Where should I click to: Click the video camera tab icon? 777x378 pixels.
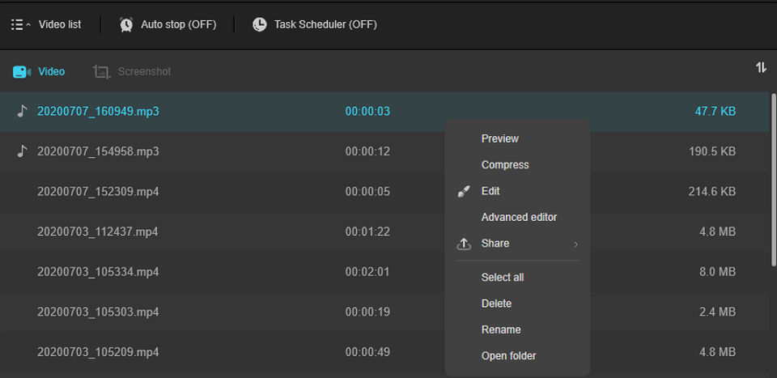tap(21, 72)
